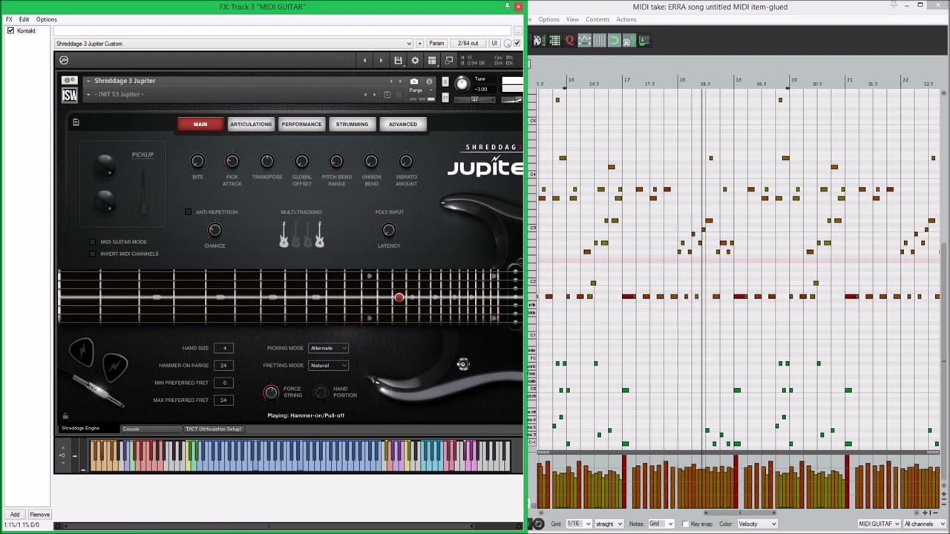
Task: Open Grid 1/16 dropdown
Action: click(579, 524)
